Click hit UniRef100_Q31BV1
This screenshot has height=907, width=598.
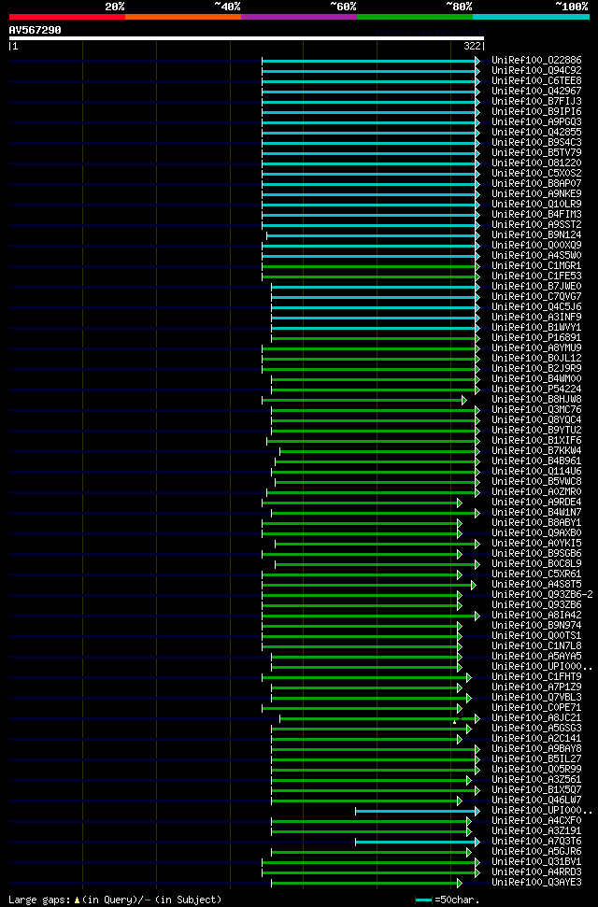pos(536,862)
